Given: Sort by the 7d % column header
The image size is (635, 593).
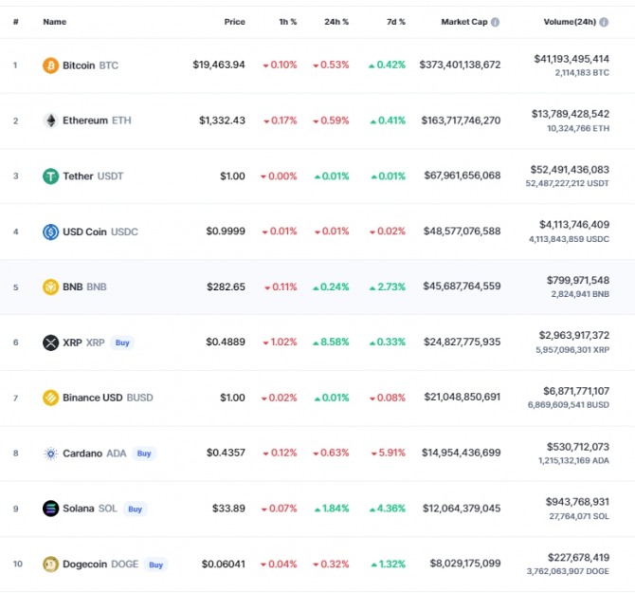Looking at the screenshot, I should pos(395,22).
